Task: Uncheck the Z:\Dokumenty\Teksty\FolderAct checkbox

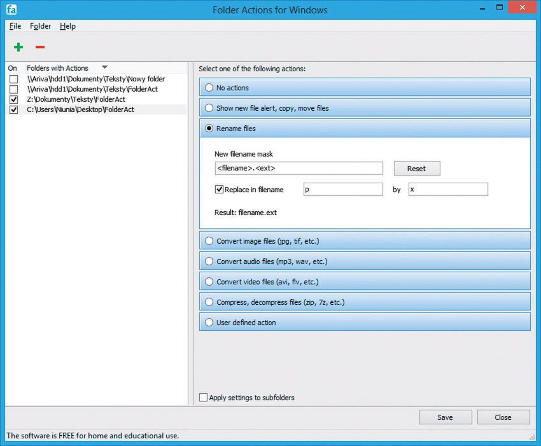Action: point(13,100)
